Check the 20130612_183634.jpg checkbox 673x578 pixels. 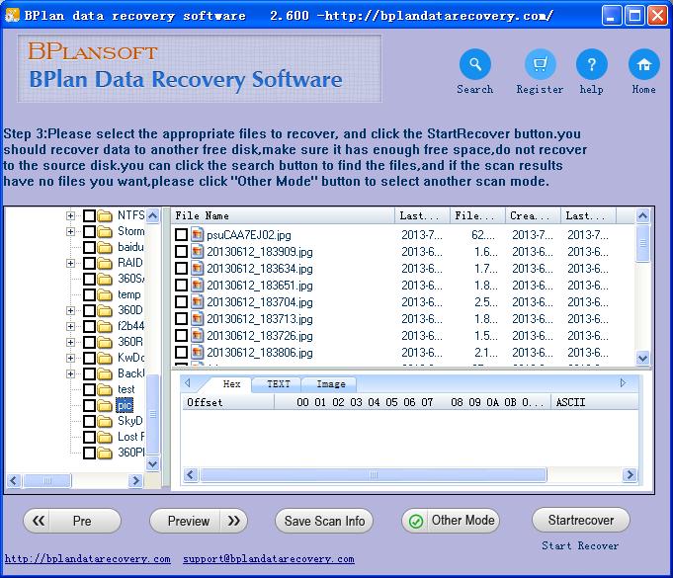(181, 268)
